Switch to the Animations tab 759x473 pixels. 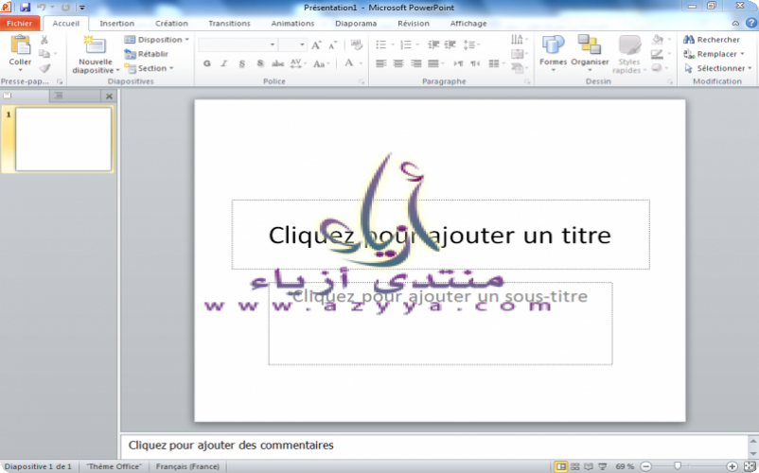pyautogui.click(x=292, y=23)
